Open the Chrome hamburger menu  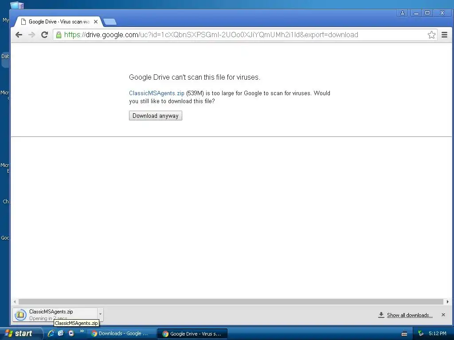coord(444,35)
